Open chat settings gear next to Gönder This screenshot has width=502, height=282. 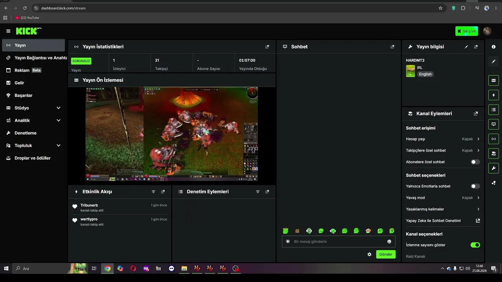tap(369, 254)
